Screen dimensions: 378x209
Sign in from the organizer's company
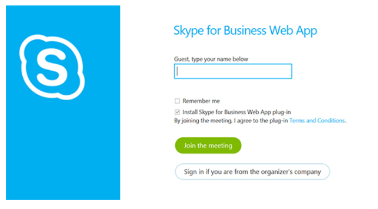point(252,171)
